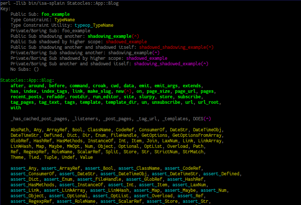Select the 'GetOptionsFromArray' type constraint
Viewport: 301px width, 205px height.
[197, 135]
